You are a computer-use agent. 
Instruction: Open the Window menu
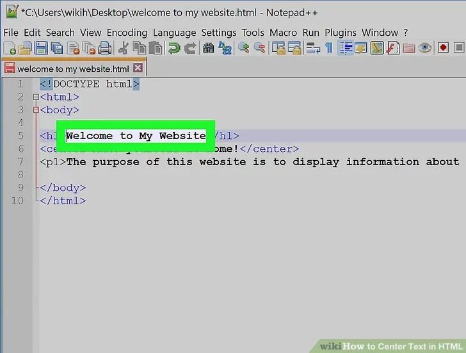(380, 33)
